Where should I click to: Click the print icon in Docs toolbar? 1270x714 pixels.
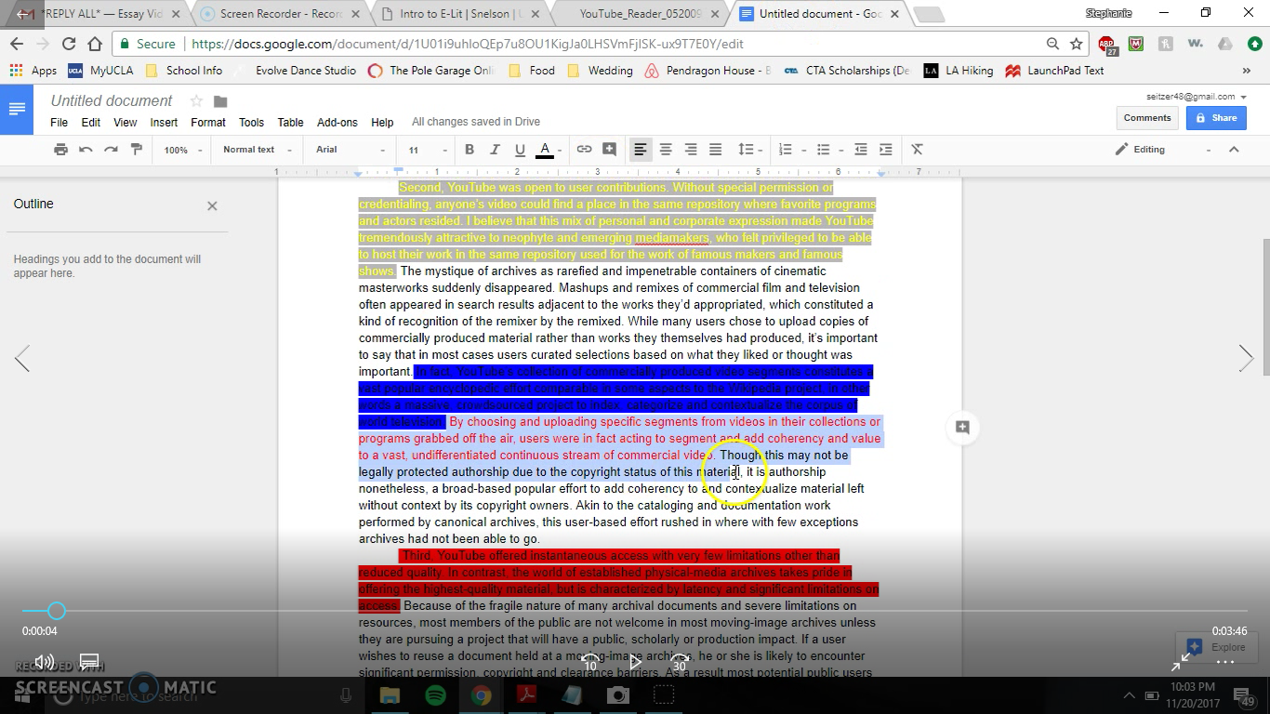click(60, 150)
